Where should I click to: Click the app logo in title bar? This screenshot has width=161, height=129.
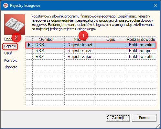[x=5, y=6]
